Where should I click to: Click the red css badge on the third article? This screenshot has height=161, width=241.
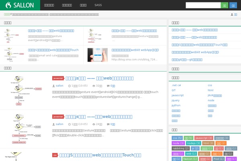coord(55,155)
